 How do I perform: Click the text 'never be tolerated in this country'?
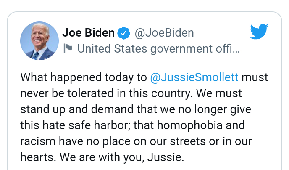click(106, 93)
